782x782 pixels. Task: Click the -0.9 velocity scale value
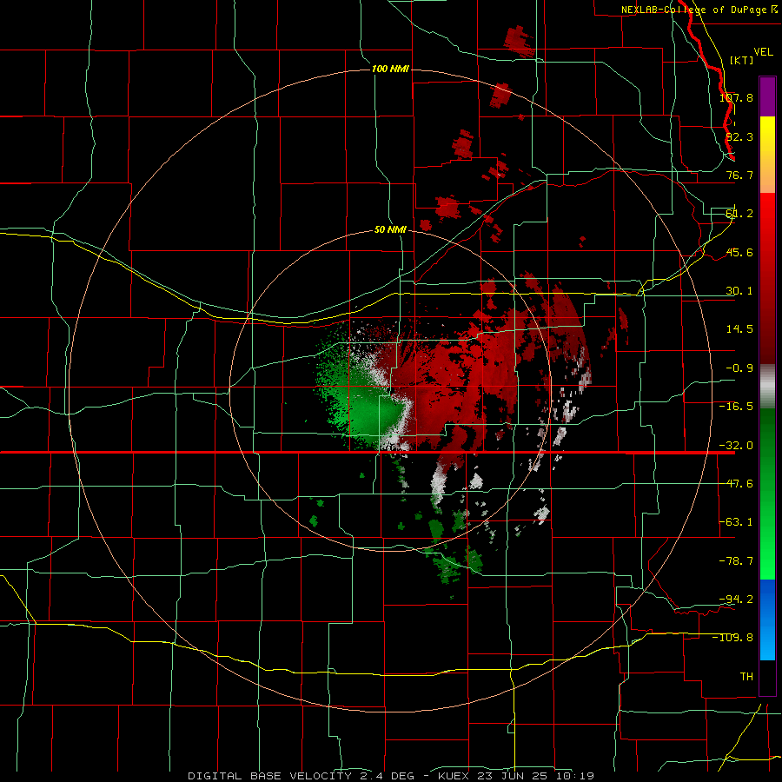(x=739, y=368)
